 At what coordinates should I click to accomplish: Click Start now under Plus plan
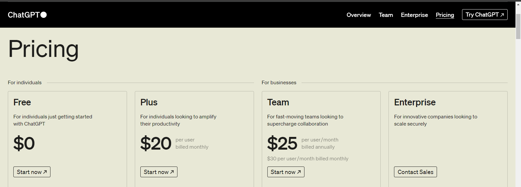coord(159,172)
